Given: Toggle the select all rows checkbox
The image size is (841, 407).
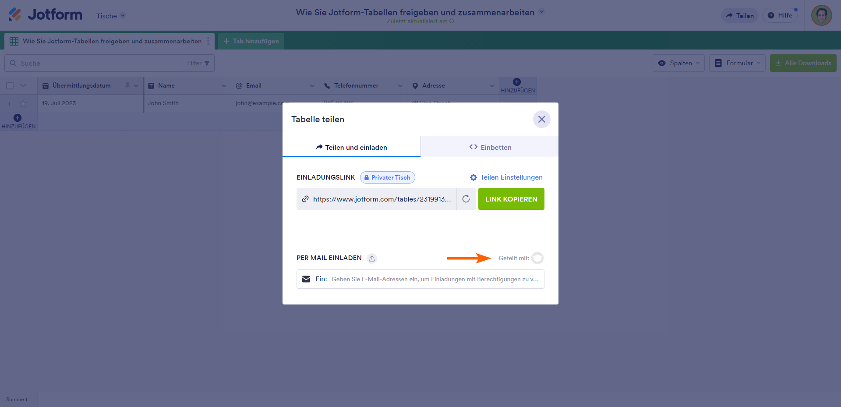Looking at the screenshot, I should (10, 86).
